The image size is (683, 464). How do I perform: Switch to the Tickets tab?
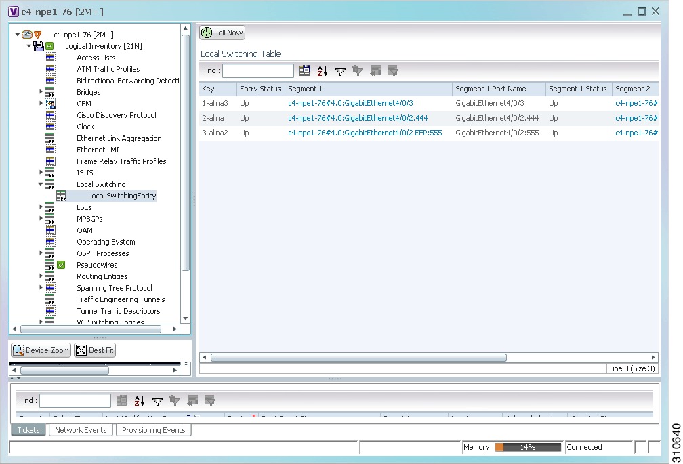28,430
